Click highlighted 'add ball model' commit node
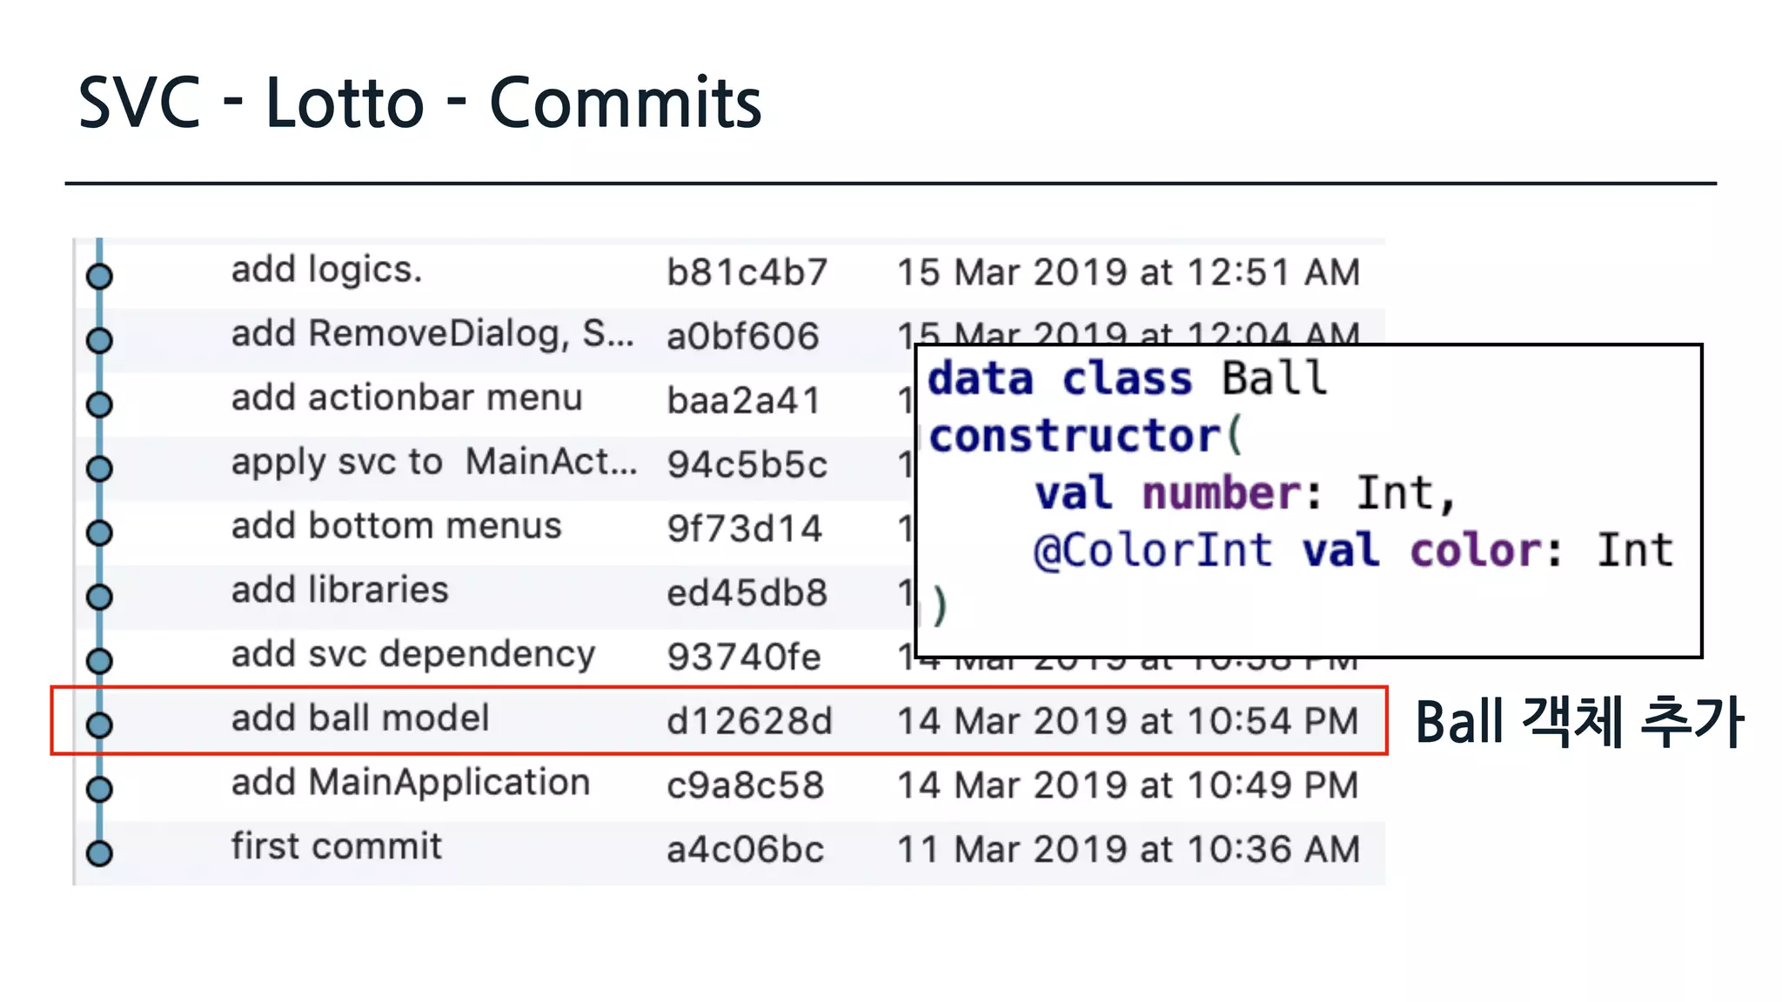Screen dimensions: 1782x1002 (x=99, y=725)
